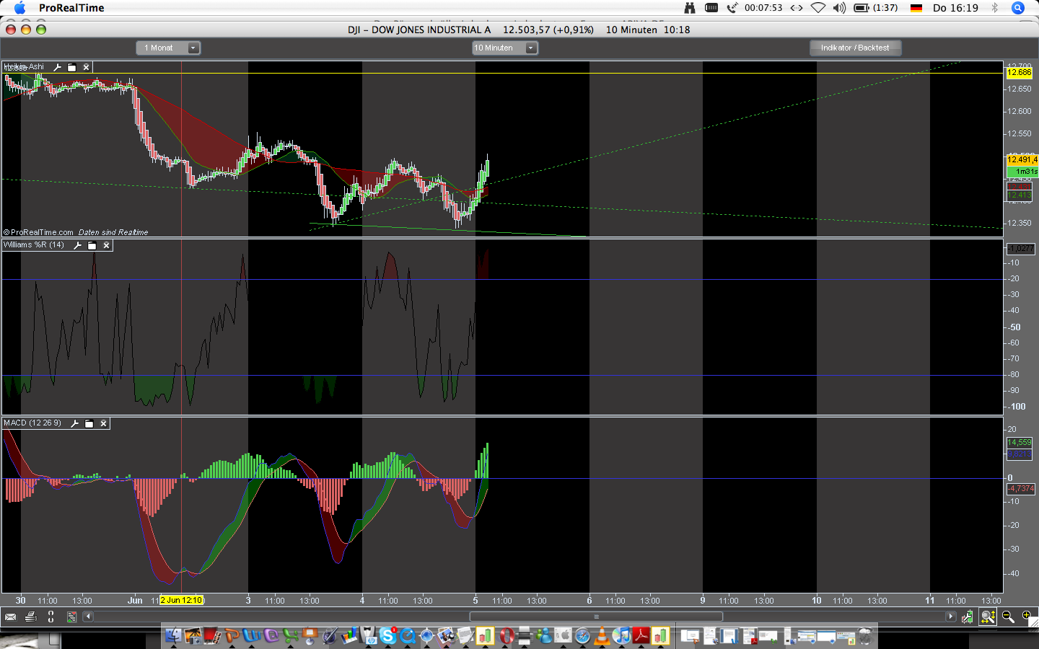Click the MACD value label -4,7374
Screen dimensions: 1039x649
click(1021, 489)
